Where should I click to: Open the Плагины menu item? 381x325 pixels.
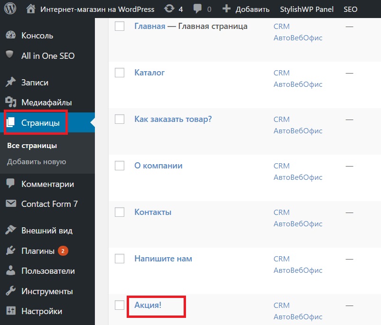(37, 251)
